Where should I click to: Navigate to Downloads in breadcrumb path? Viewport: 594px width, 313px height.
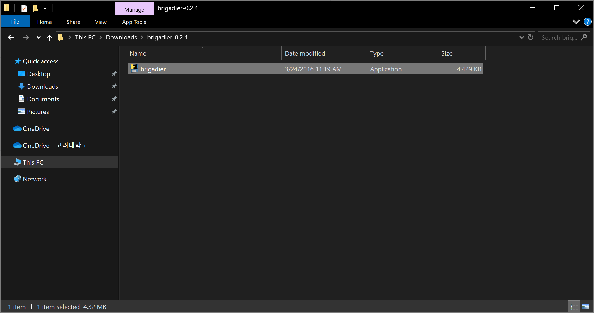pos(121,37)
